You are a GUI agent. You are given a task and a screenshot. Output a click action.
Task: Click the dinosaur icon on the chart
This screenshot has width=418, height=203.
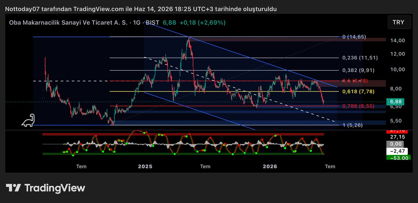point(28,120)
